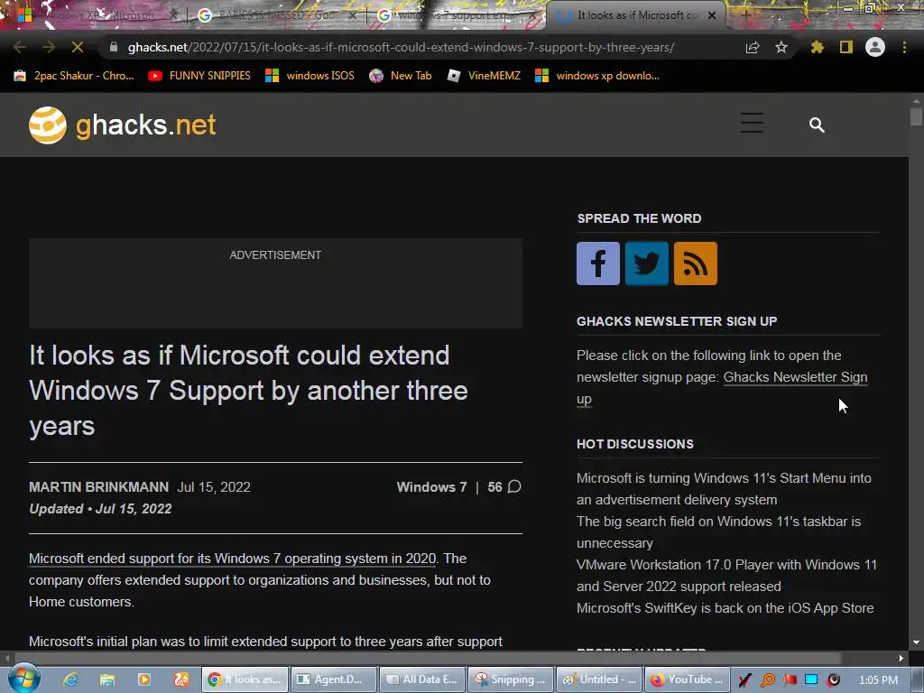Switch to the BABIES IS MISSED Google tab

276,15
